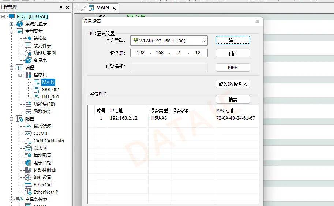Click the PING button

[x=233, y=68]
